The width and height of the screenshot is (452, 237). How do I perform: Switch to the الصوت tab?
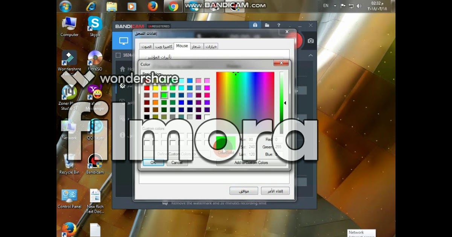click(147, 47)
